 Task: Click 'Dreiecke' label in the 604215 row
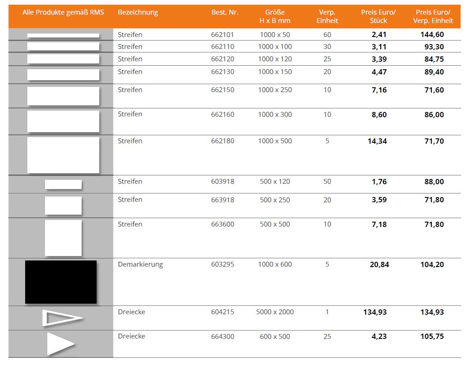click(x=131, y=312)
